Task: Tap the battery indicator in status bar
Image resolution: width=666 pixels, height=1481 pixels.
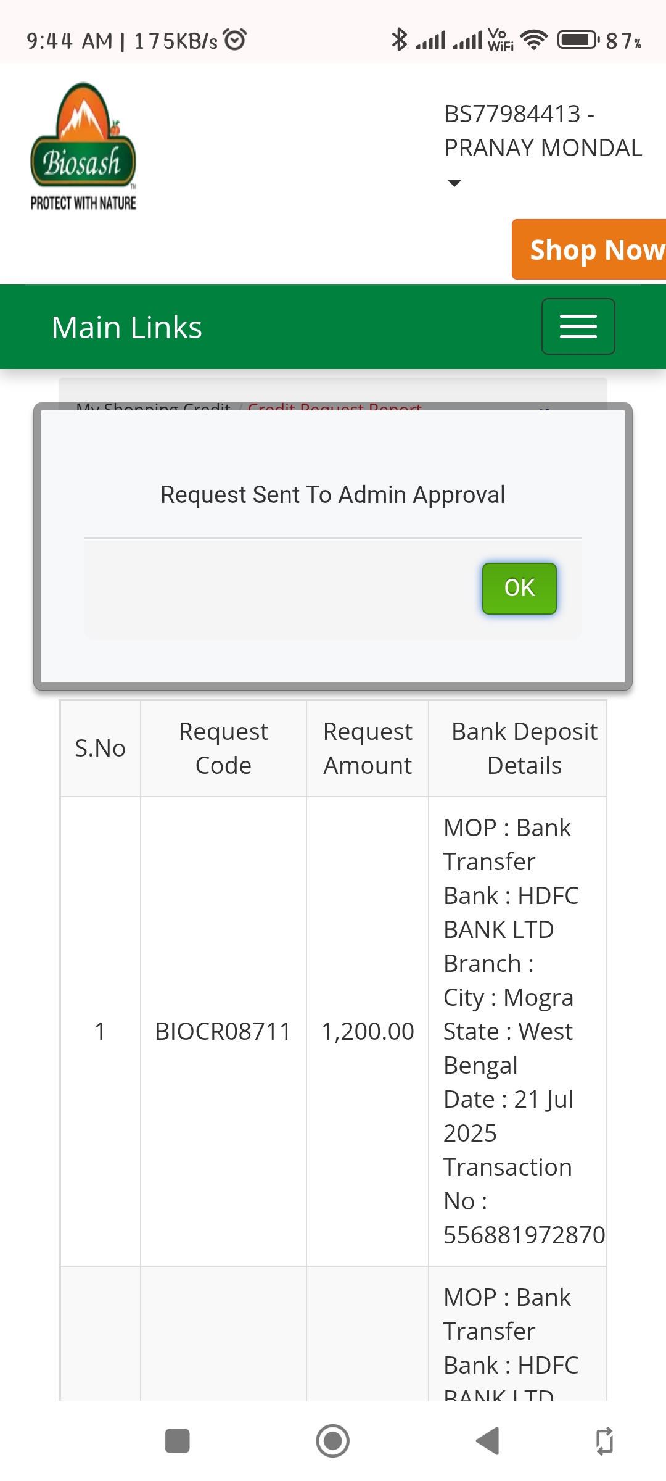Action: pos(578,40)
